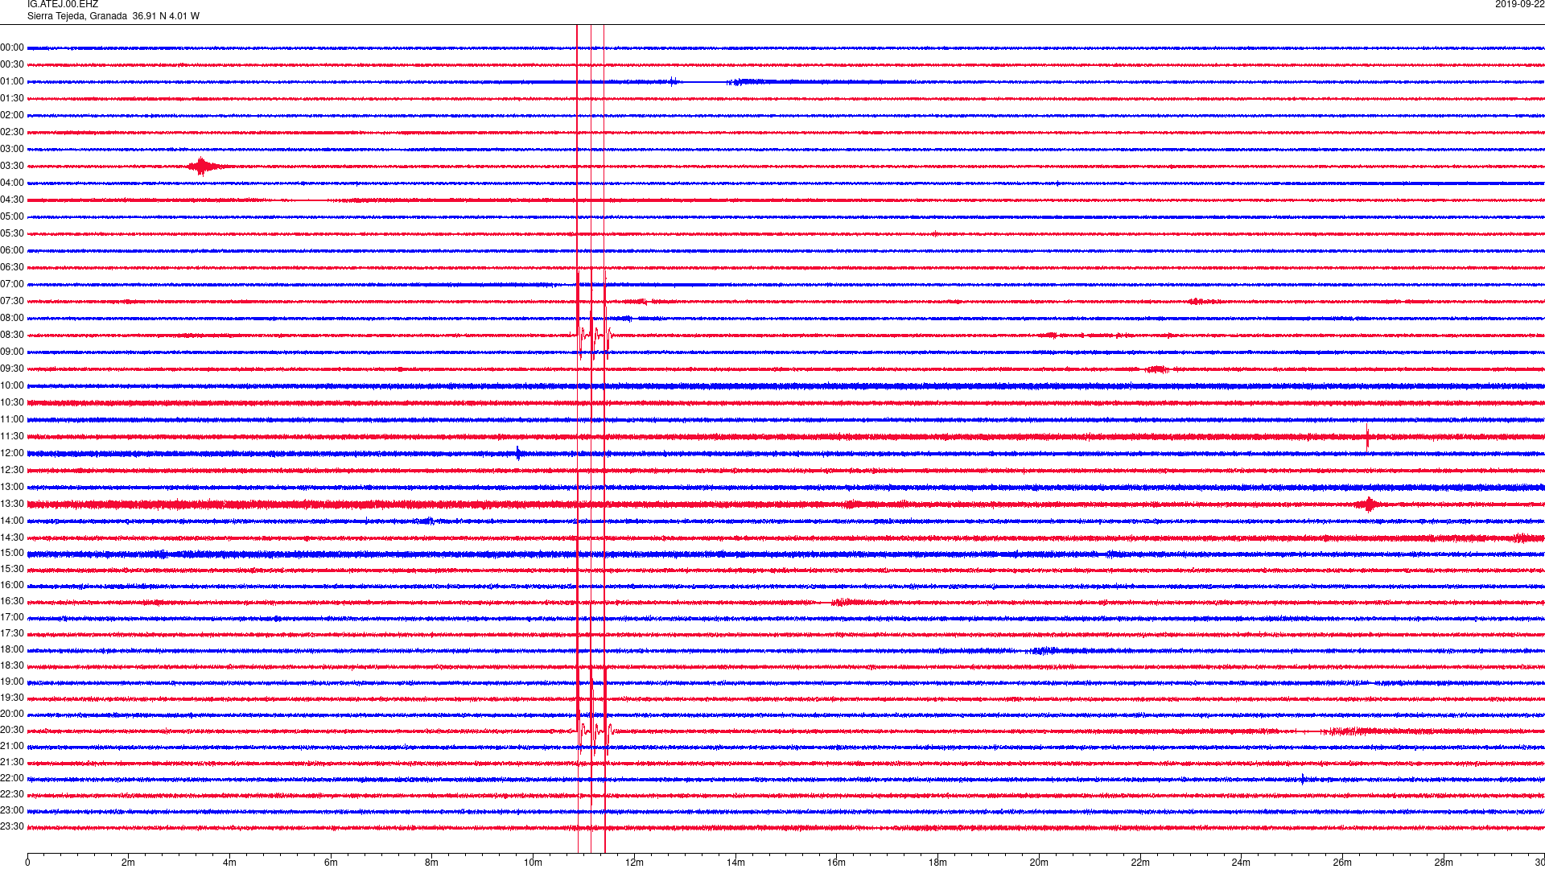Select the 01:30 trace time label
Viewport: 1545px width, 869px height.
[12, 98]
